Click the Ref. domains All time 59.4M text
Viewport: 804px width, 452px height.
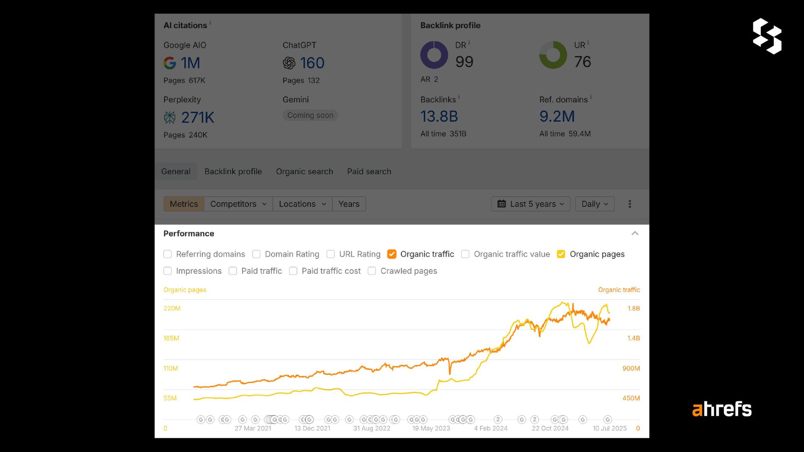[565, 134]
